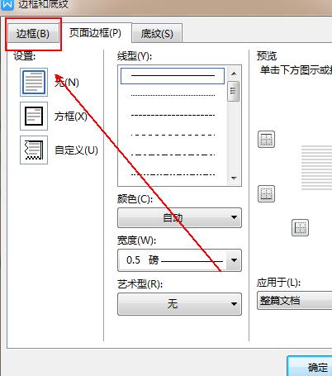
Task: Click the 方框(X) setting label
Action: point(71,117)
